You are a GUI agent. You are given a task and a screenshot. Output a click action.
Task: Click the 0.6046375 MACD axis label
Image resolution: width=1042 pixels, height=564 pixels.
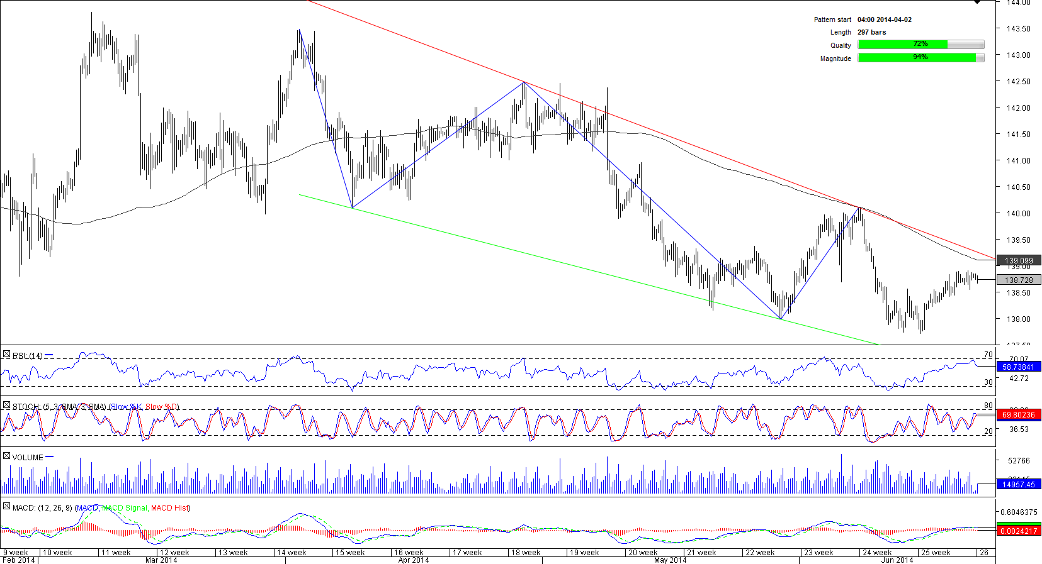(1019, 512)
